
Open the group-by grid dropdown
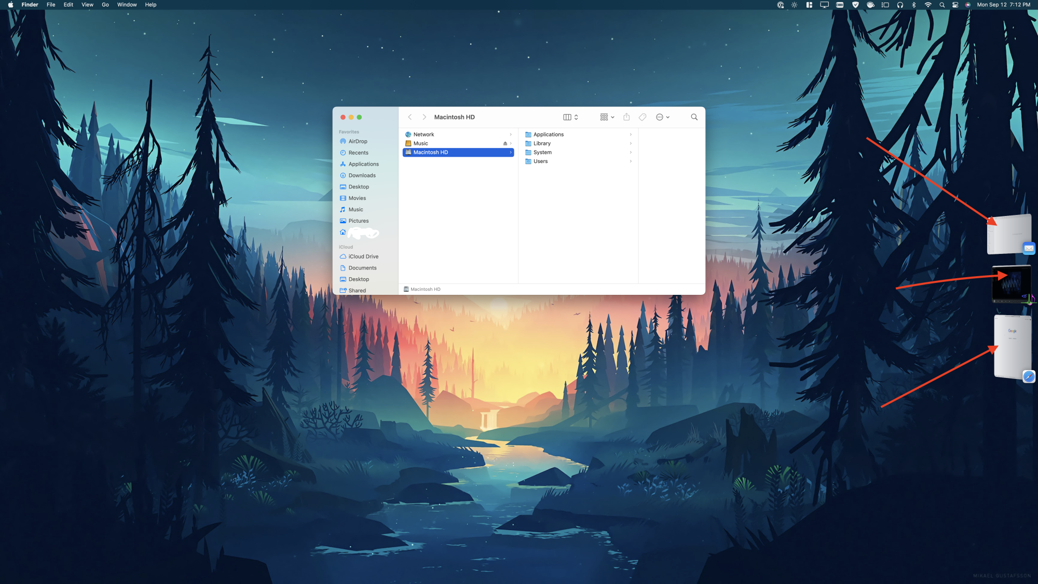point(607,117)
